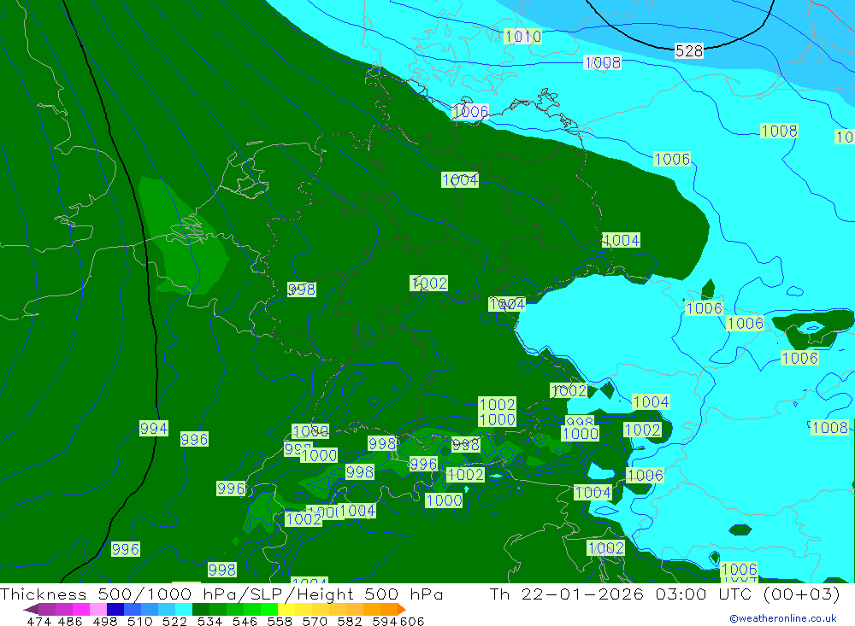Screen dimensions: 855x626
Task: Click the legend value 558
Action: tap(280, 621)
